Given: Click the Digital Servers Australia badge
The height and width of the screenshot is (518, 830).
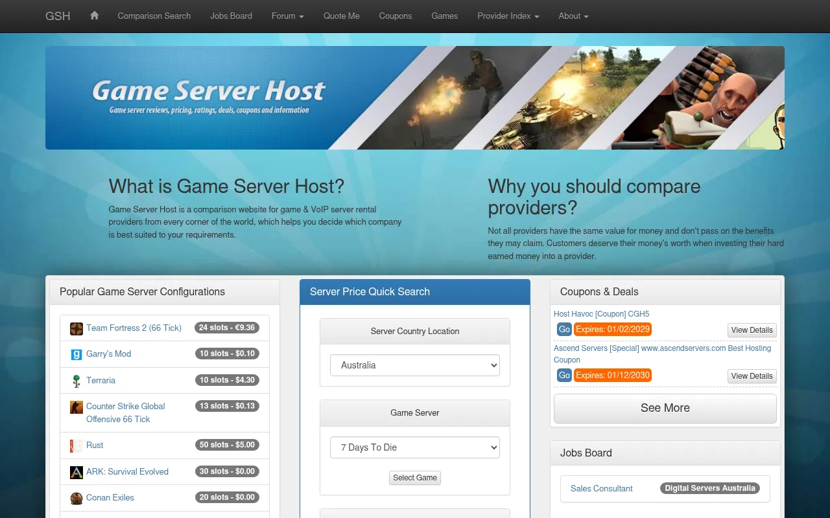Looking at the screenshot, I should coord(710,488).
